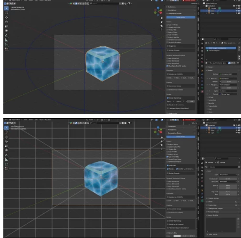
Task: Select the Measure tool in upper viewport
Action: pos(6,40)
